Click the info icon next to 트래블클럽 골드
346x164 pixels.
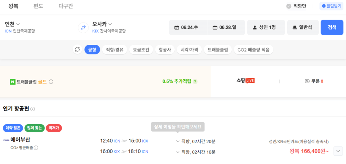51,81
